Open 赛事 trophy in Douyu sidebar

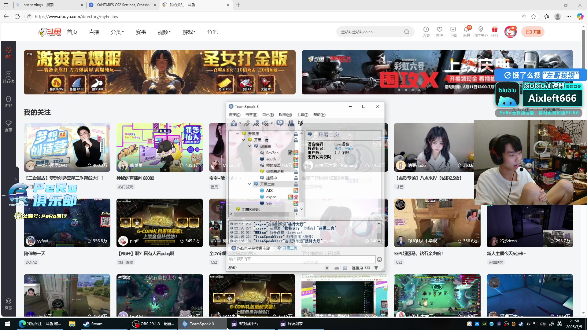[9, 126]
